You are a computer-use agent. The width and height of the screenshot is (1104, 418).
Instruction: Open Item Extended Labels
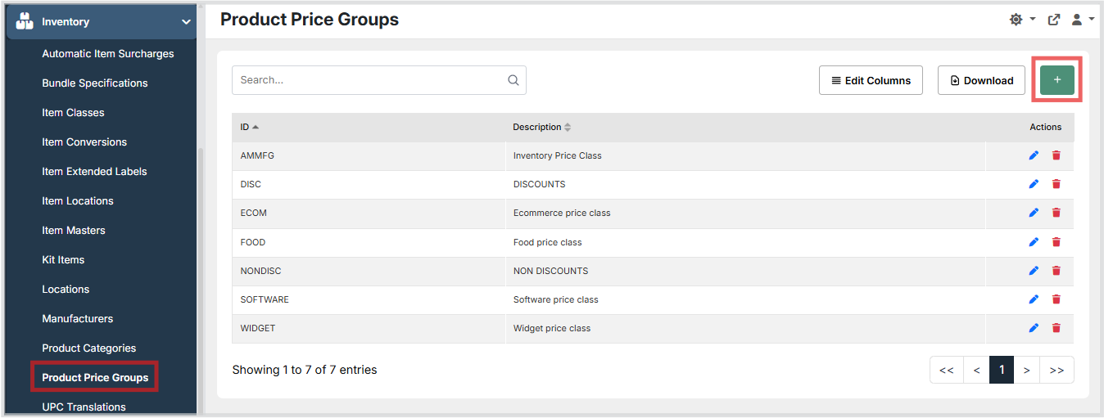click(x=94, y=172)
